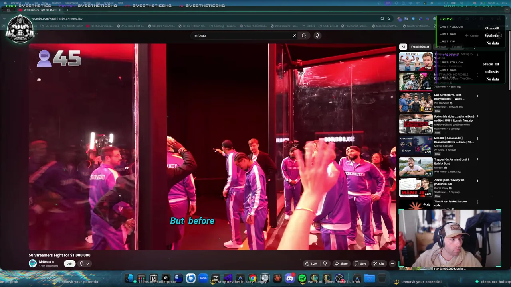Open 'recipes' bookmark folder

tap(308, 26)
